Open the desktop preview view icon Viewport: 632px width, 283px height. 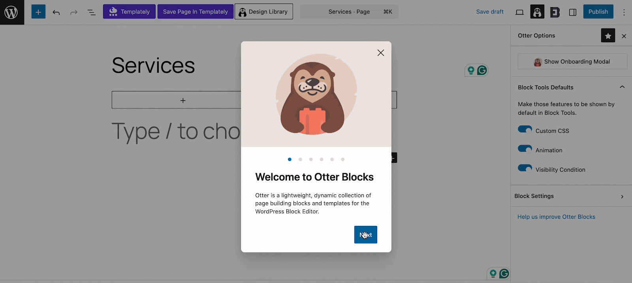tap(520, 12)
